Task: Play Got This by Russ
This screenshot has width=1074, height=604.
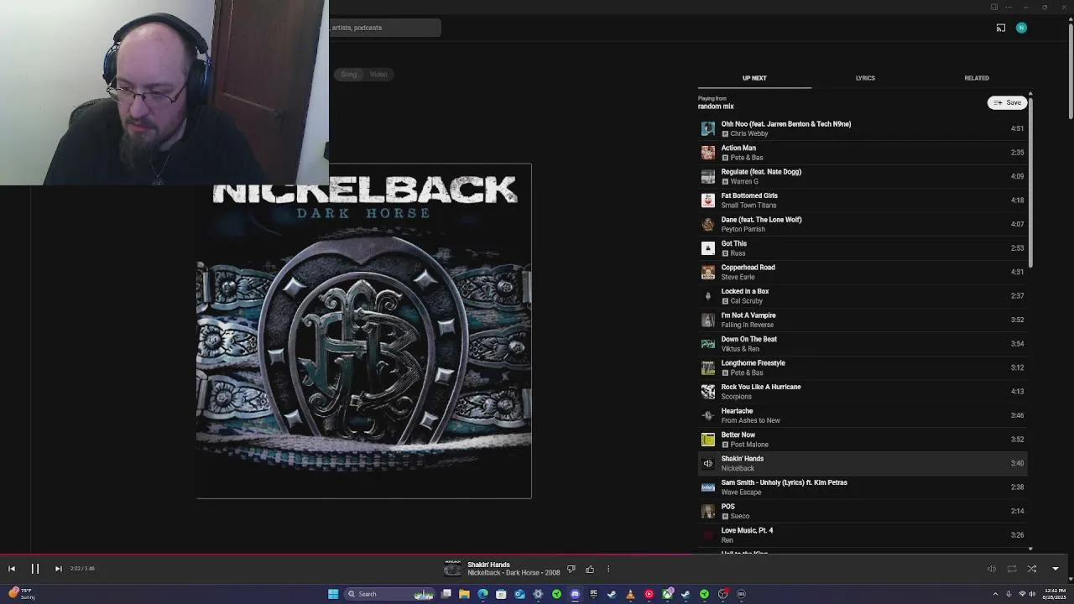Action: [x=862, y=248]
